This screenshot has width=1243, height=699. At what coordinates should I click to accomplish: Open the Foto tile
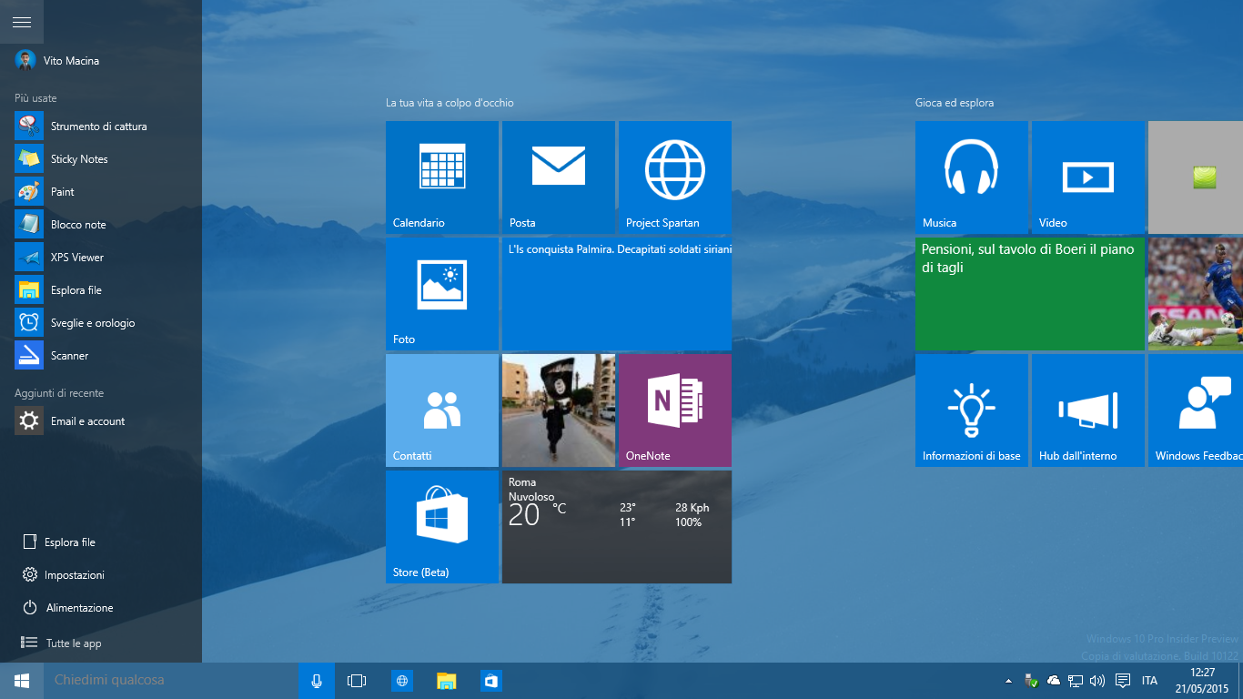(x=442, y=294)
